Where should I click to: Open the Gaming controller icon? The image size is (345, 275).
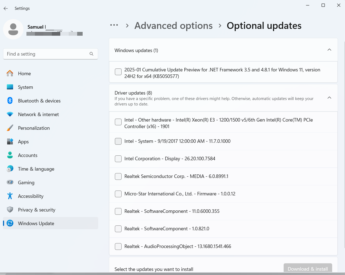click(10, 182)
